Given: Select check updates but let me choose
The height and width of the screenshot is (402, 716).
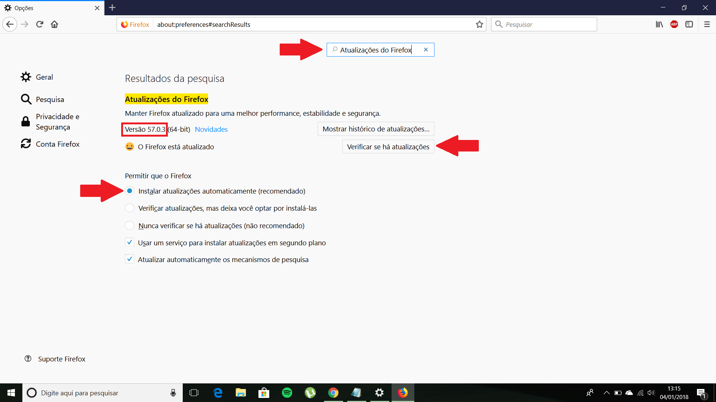Looking at the screenshot, I should [129, 208].
